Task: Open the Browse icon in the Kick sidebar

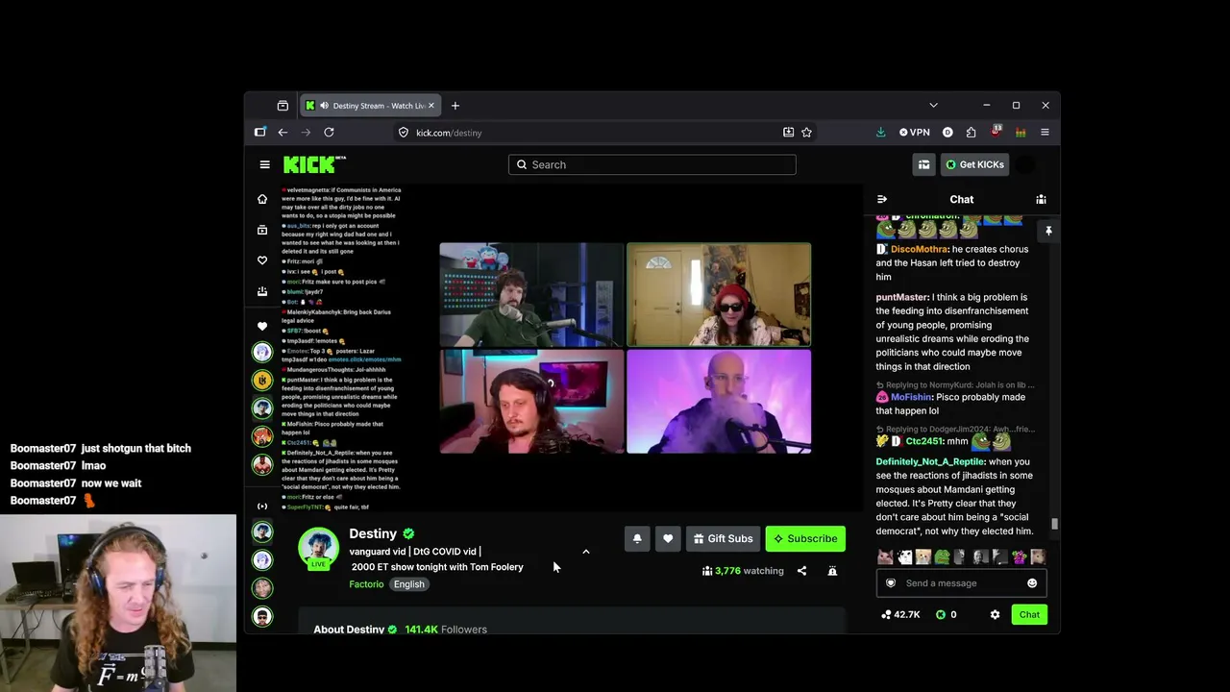Action: (x=262, y=230)
